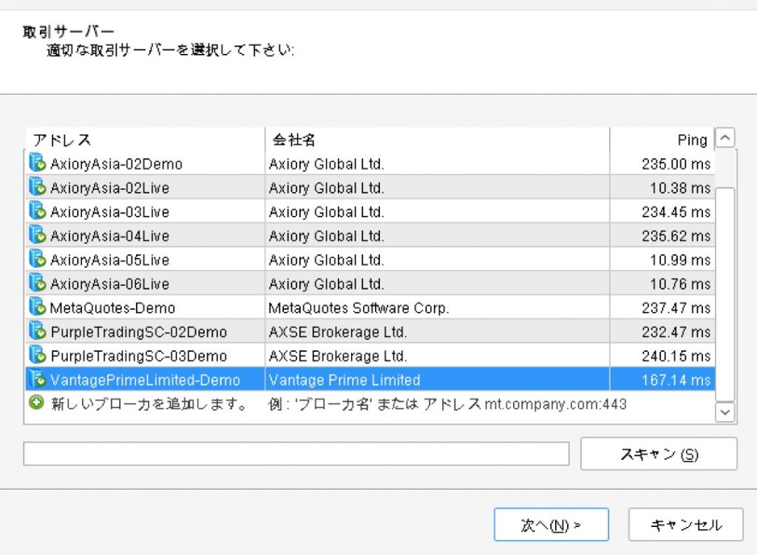Click the green plus add-broker icon

pos(37,404)
